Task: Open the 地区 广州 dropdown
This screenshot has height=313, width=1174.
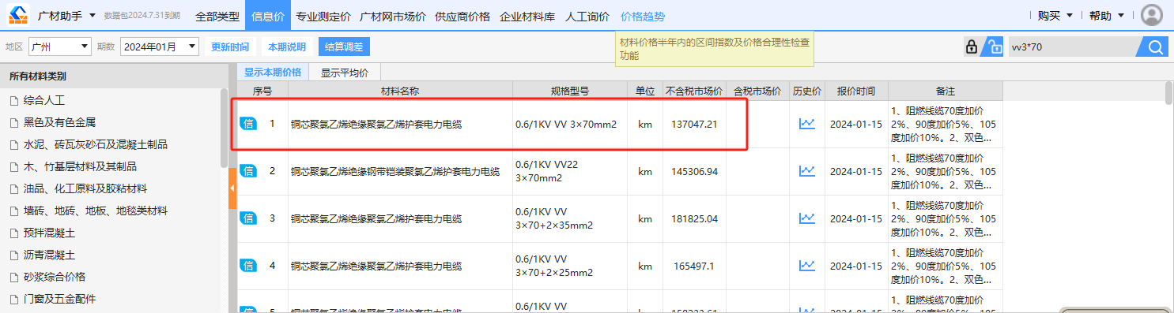Action: (x=60, y=47)
